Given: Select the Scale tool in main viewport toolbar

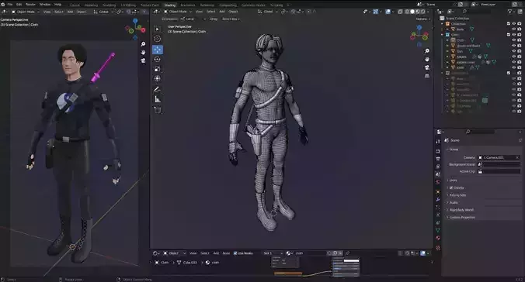Looking at the screenshot, I should (x=158, y=69).
